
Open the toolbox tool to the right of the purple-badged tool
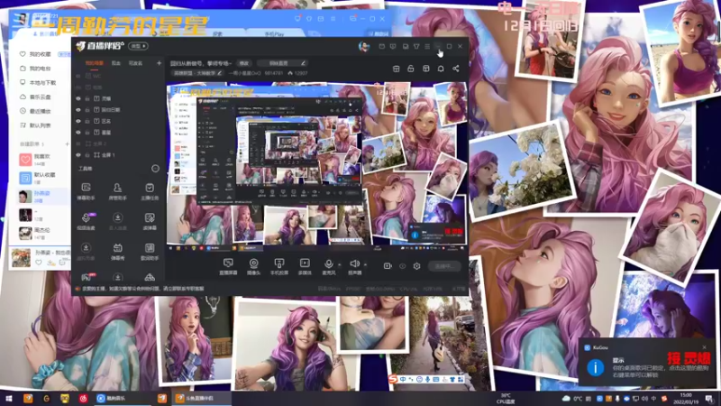[118, 221]
